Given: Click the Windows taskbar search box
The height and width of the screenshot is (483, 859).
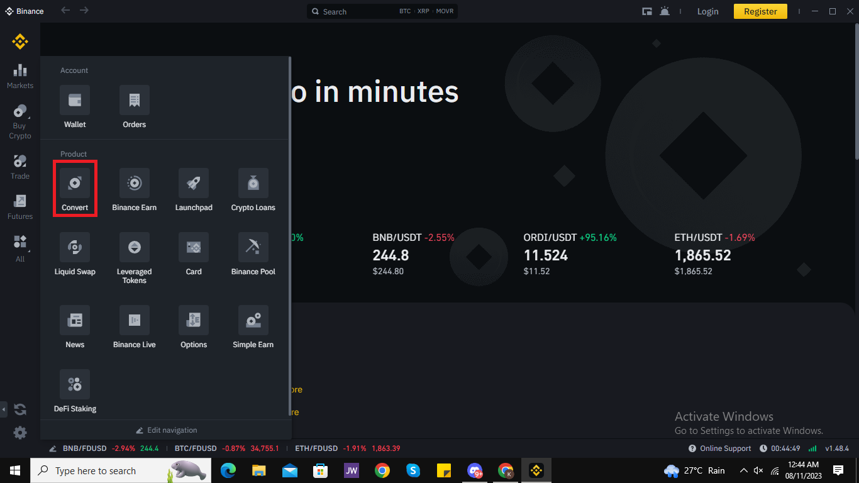Looking at the screenshot, I should click(x=121, y=470).
